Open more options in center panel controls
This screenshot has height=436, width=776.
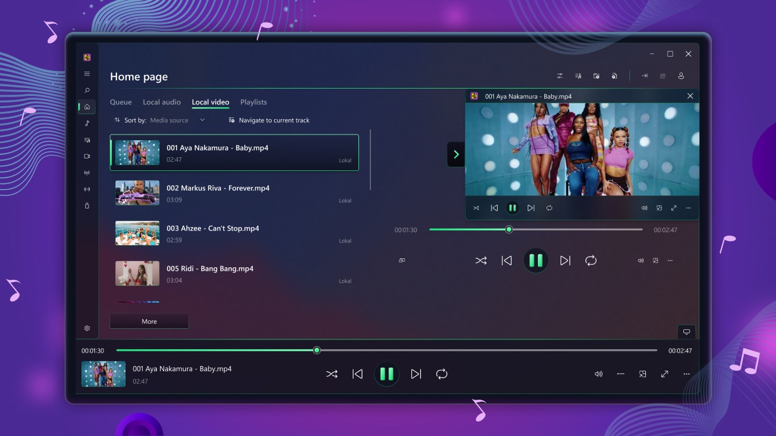pyautogui.click(x=670, y=261)
